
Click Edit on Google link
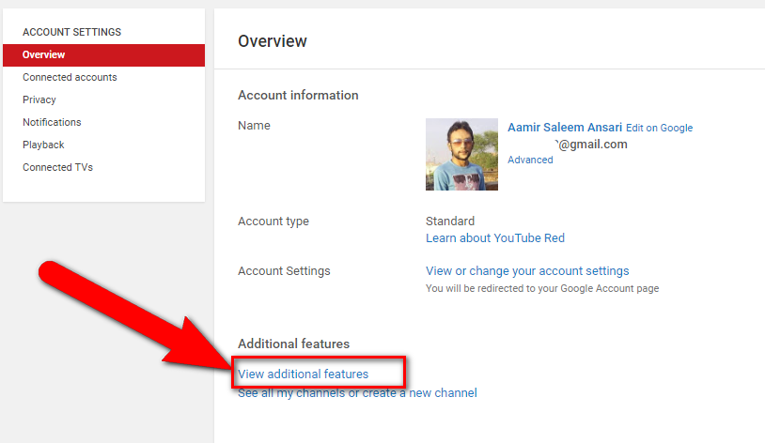click(659, 128)
